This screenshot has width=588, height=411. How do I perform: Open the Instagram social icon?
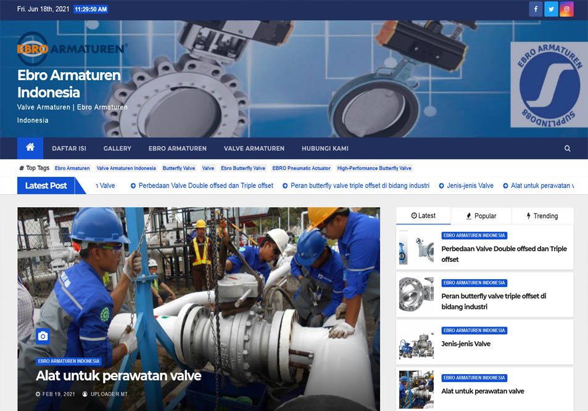[566, 9]
